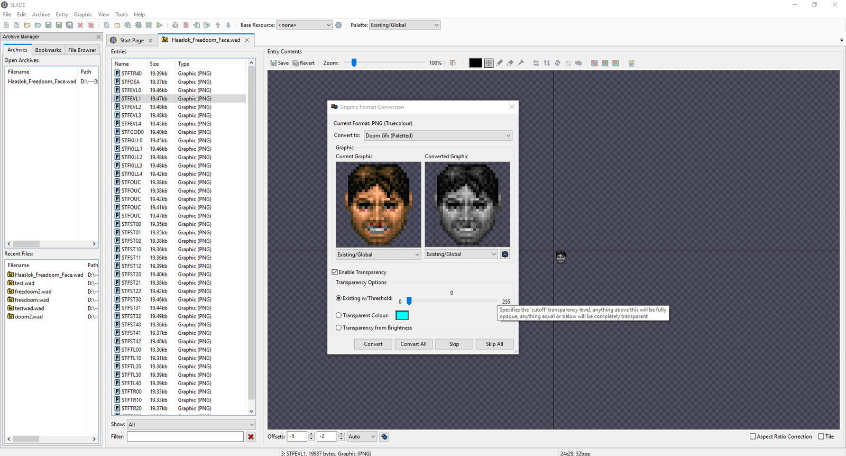Image resolution: width=846 pixels, height=456 pixels.
Task: Click the black drawing colour swatch
Action: pyautogui.click(x=475, y=63)
